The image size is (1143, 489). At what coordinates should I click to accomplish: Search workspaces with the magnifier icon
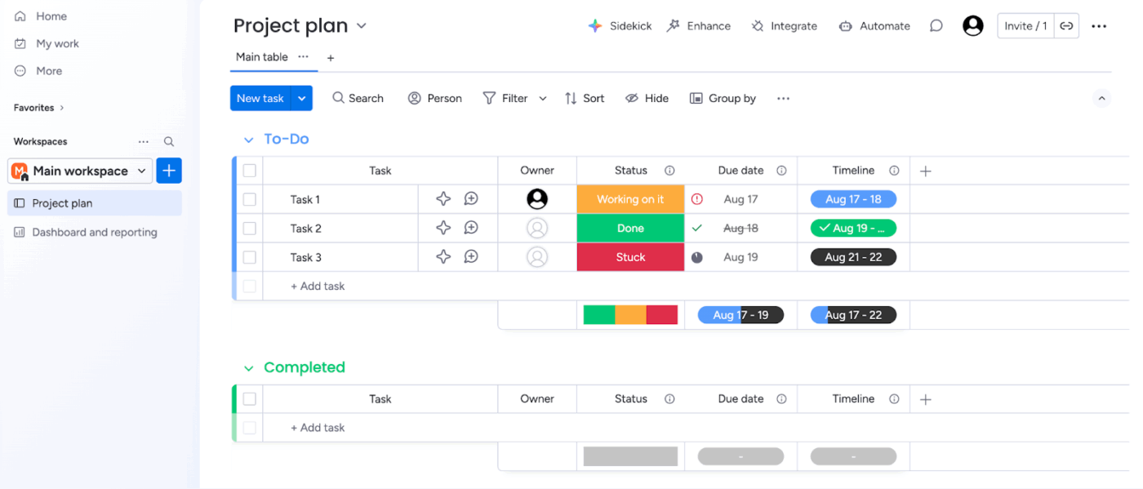(169, 141)
